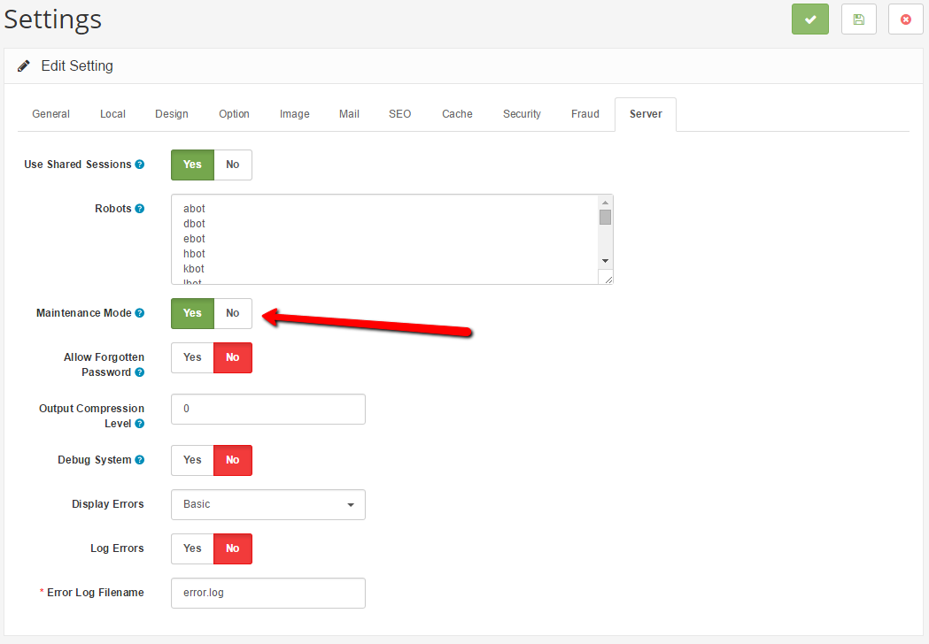Click the Error Log Filename label

96,593
